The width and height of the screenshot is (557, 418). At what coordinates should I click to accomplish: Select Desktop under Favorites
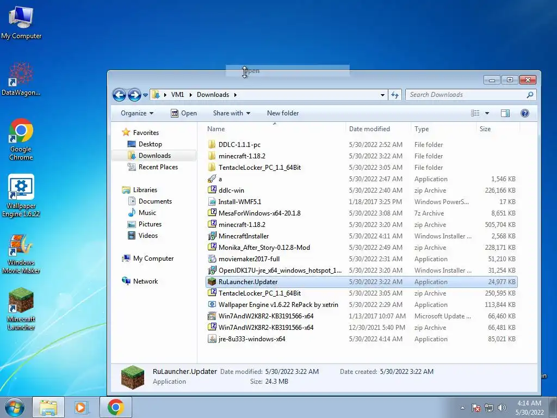tap(145, 144)
